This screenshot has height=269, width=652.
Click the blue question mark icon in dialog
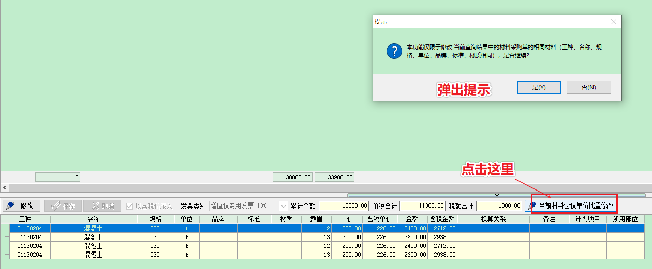tap(394, 51)
